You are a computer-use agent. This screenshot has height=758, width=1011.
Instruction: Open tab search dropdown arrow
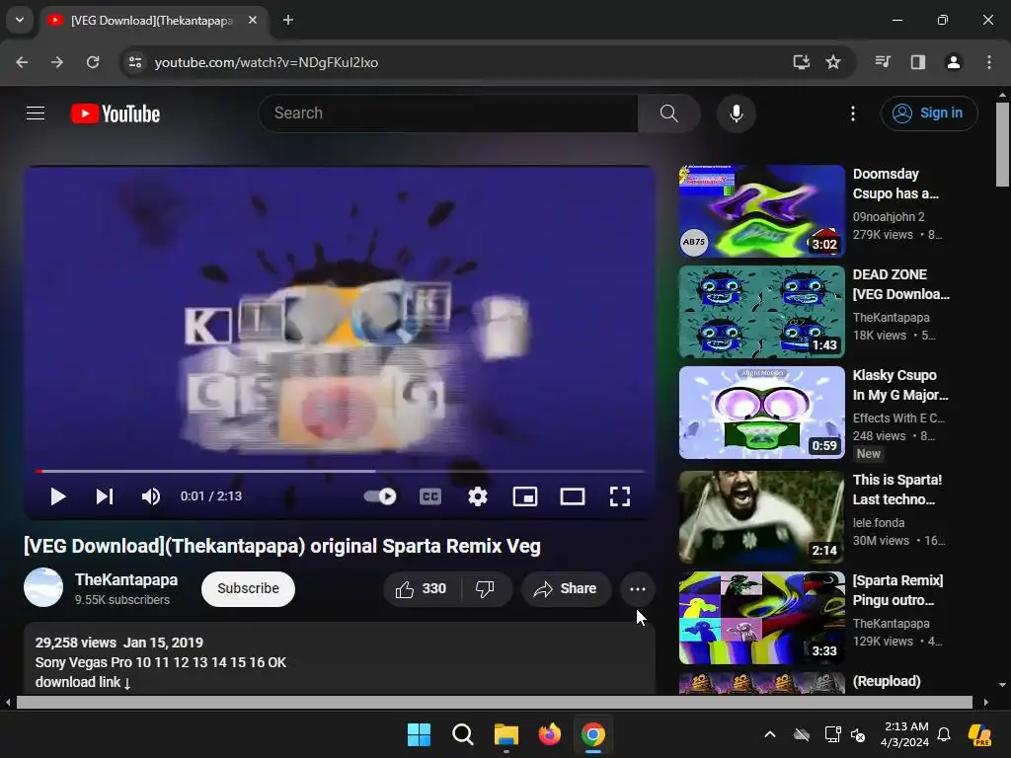click(20, 20)
